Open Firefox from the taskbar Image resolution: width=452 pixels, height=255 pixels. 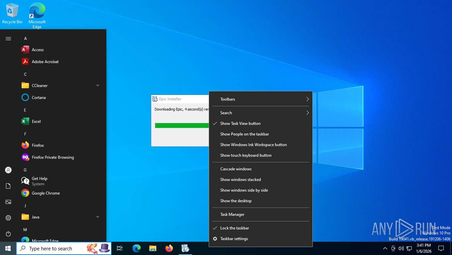pyautogui.click(x=169, y=248)
